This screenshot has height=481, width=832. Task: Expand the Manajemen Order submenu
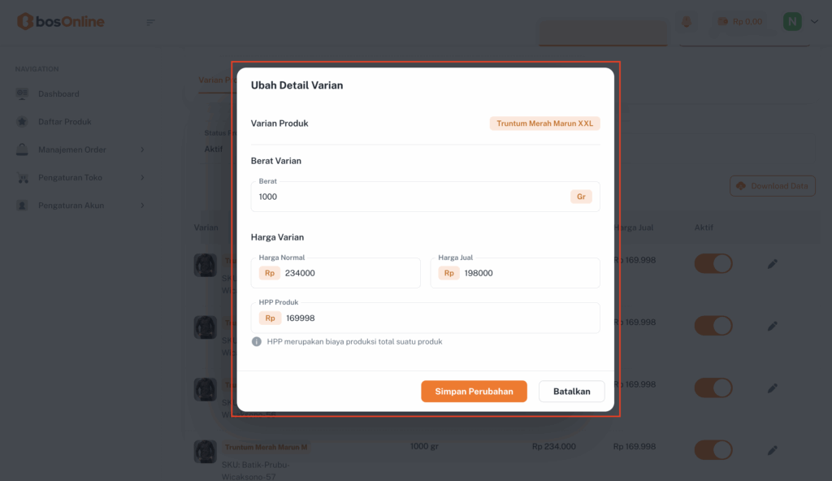point(142,149)
